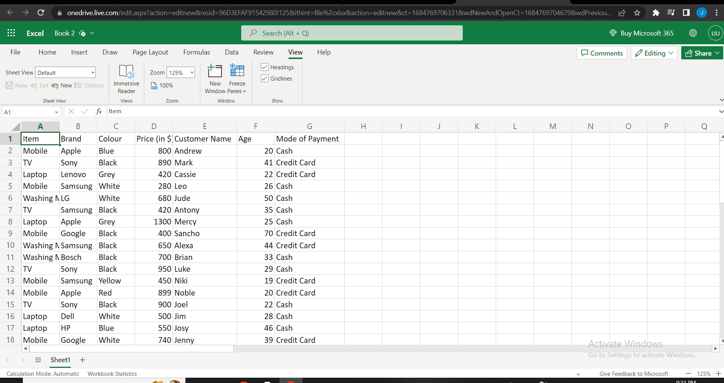Expand the Sheet View Default dropdown

point(66,73)
